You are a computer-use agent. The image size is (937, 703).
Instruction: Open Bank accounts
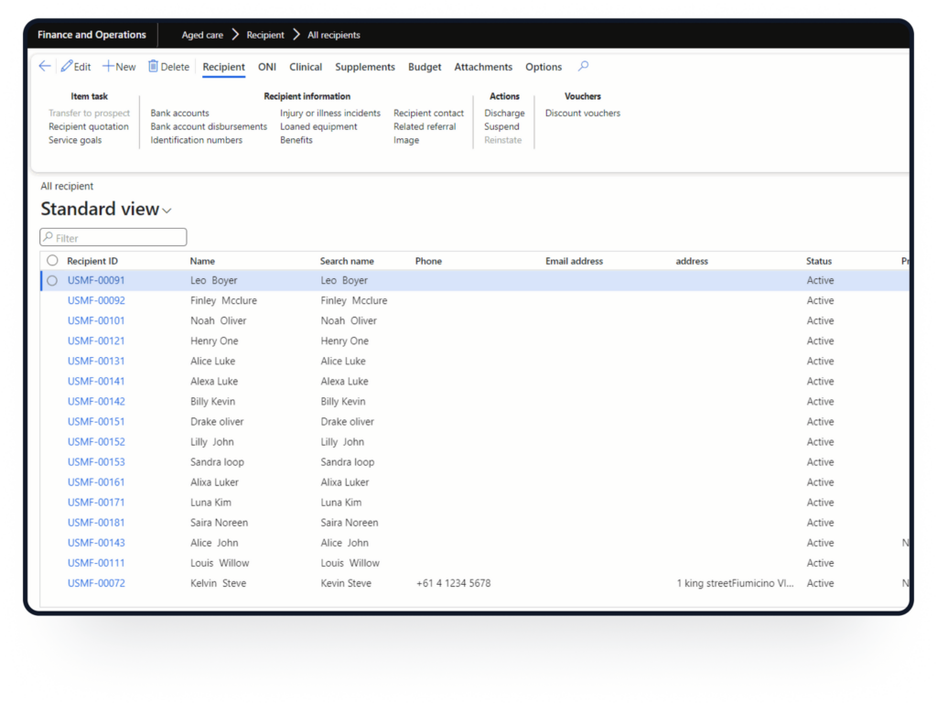click(180, 113)
